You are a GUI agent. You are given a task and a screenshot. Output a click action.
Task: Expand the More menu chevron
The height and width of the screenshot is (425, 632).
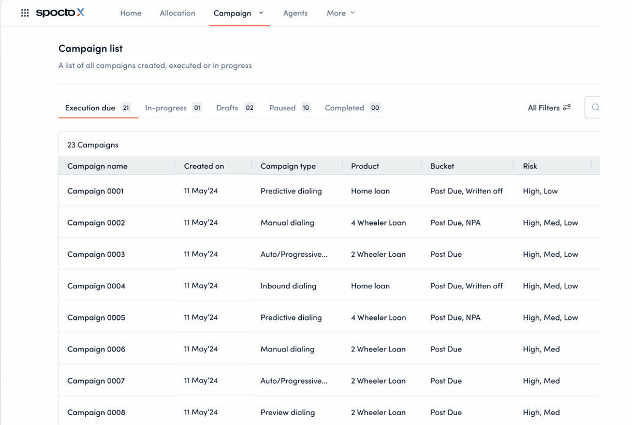[353, 13]
